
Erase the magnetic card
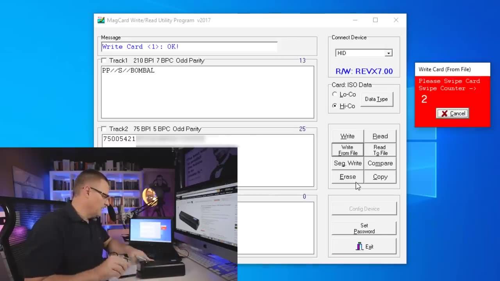click(x=347, y=176)
